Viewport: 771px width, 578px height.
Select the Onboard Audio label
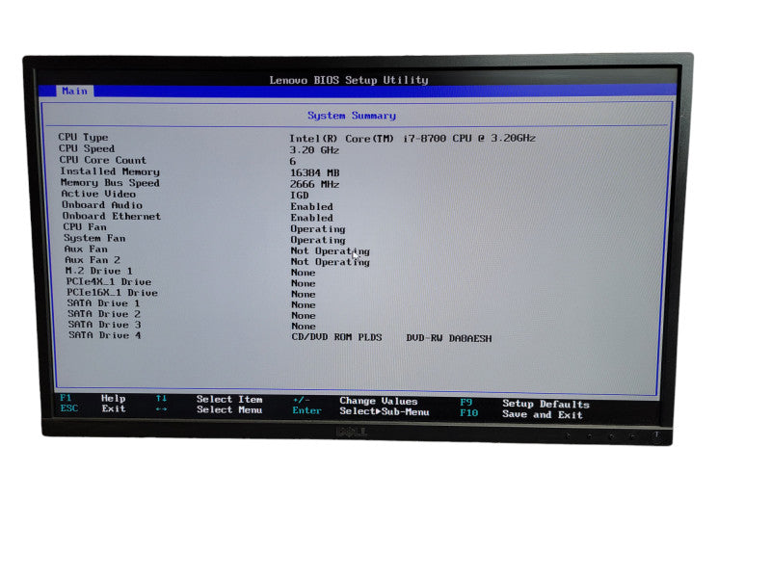coord(102,205)
